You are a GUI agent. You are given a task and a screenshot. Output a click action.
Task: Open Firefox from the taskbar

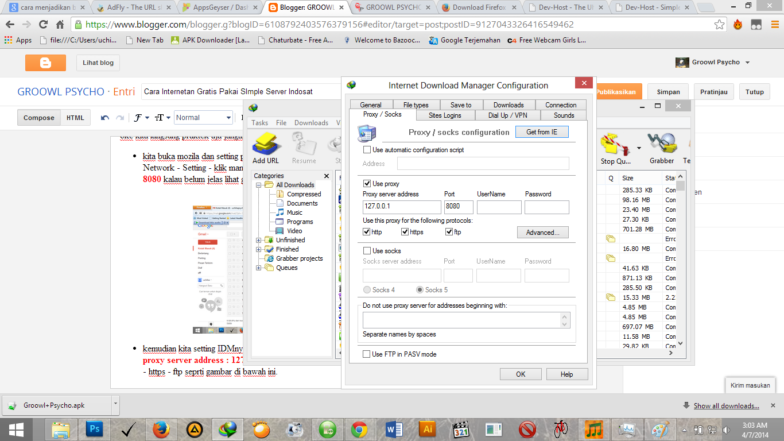(x=162, y=430)
